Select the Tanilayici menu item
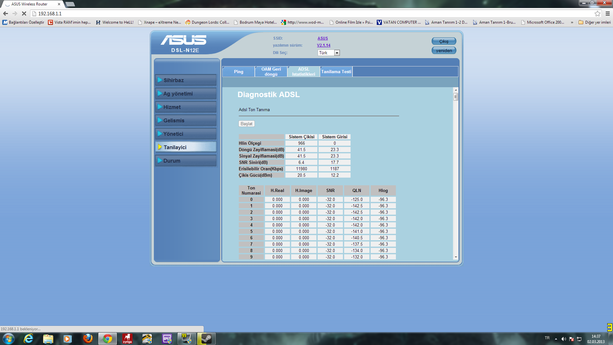 (186, 147)
